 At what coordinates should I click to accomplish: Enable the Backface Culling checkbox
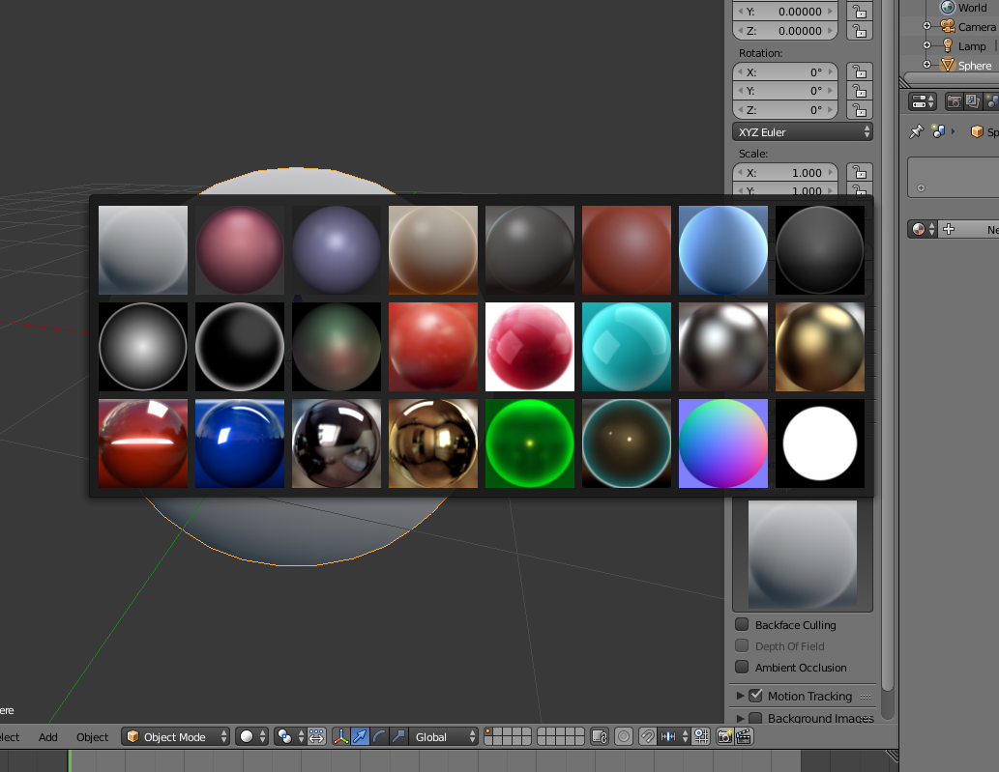point(742,624)
